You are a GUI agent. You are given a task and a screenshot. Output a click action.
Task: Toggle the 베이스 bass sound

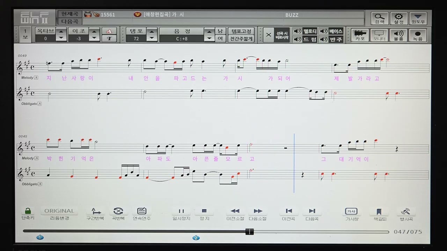[x=331, y=31]
